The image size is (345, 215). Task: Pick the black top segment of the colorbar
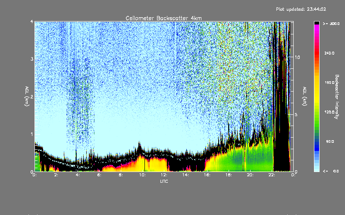coord(317,23)
